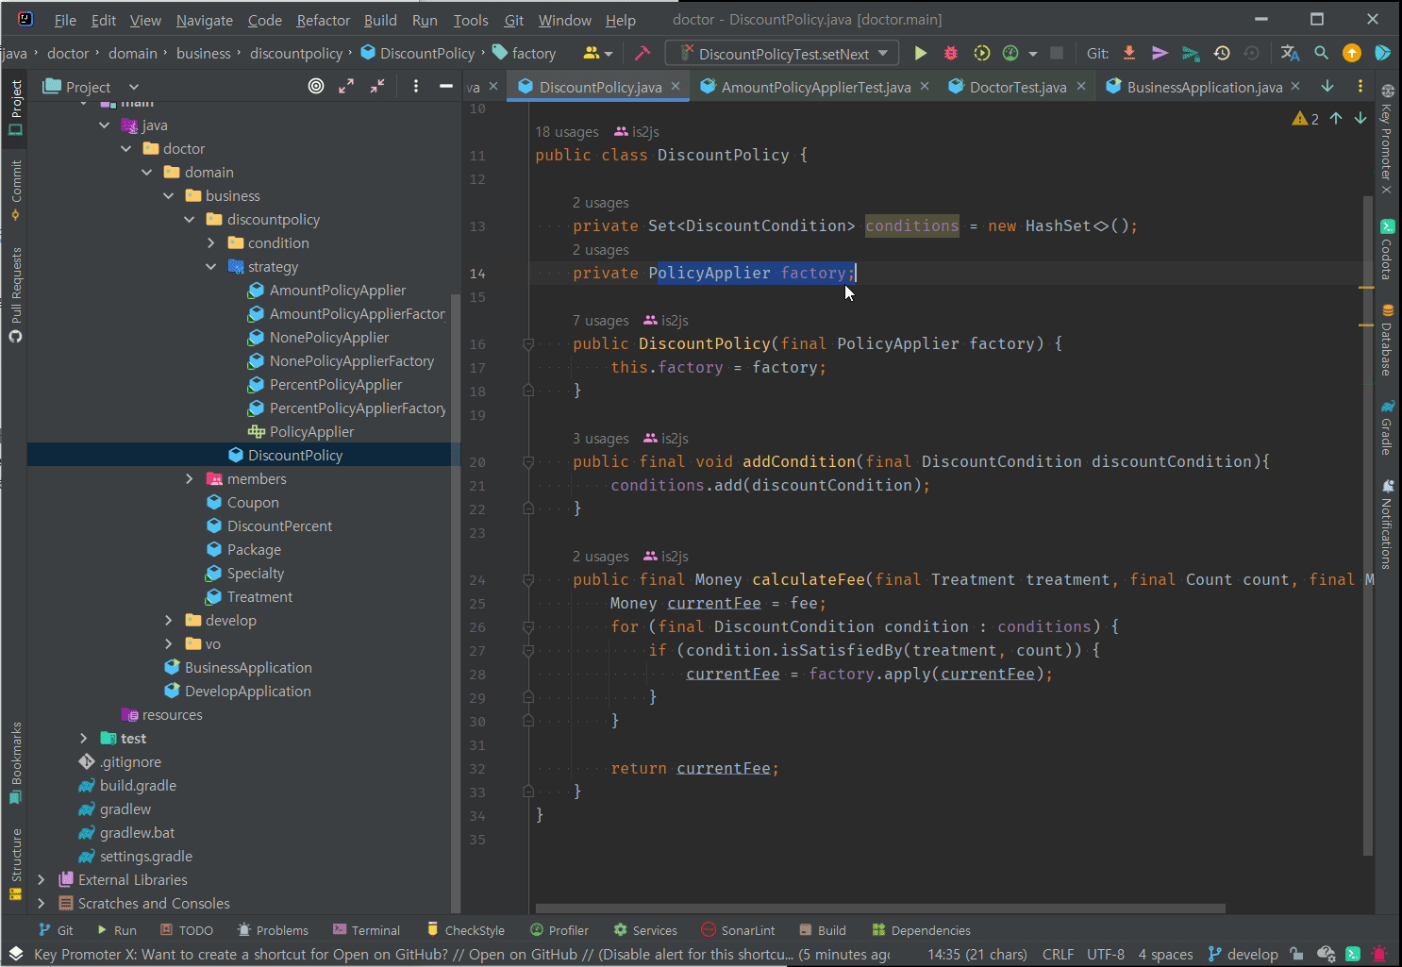1402x967 pixels.
Task: Click the red Debug bug icon
Action: 951,54
